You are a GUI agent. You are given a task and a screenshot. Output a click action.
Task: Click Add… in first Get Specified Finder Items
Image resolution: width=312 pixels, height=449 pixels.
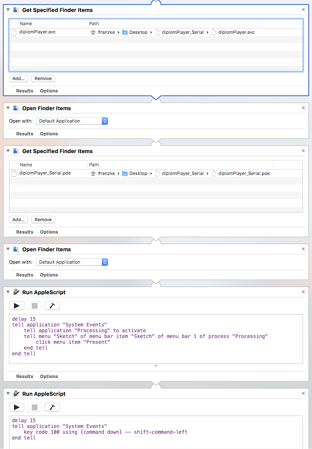pos(19,78)
